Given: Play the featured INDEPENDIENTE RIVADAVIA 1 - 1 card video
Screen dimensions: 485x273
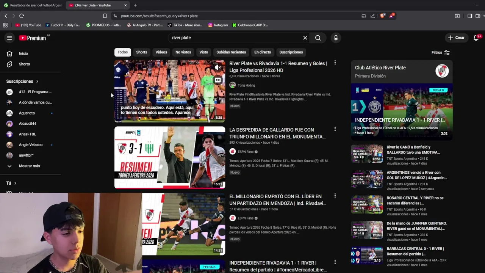Looking at the screenshot, I should click(402, 112).
